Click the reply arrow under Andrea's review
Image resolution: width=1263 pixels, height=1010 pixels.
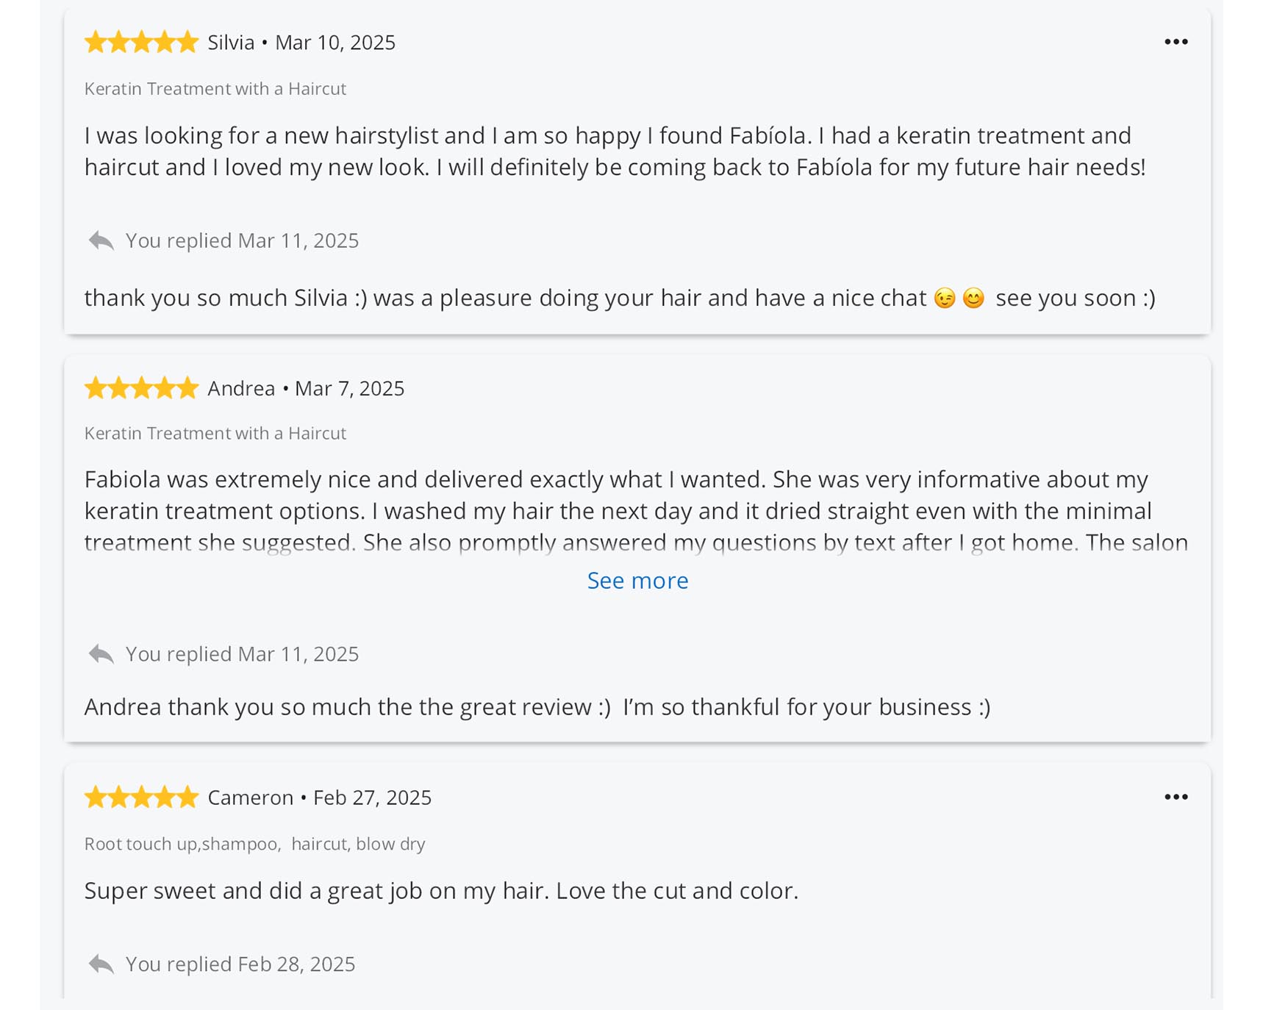click(x=101, y=653)
